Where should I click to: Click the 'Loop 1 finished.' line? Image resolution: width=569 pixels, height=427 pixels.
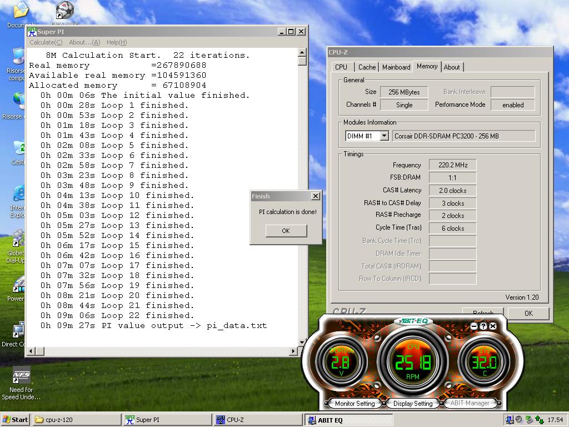[114, 105]
